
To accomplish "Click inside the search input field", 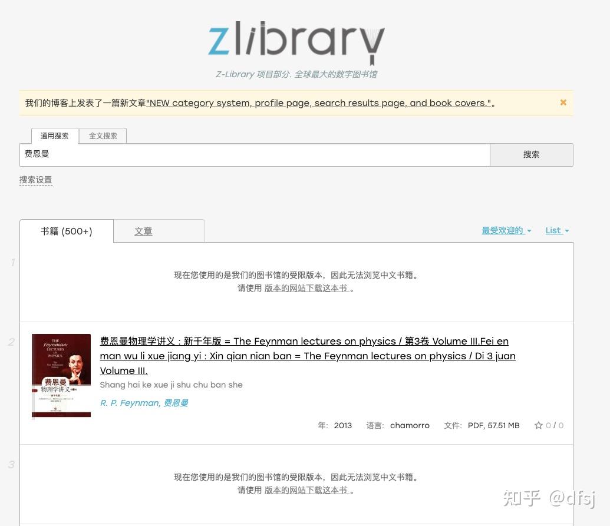I will pos(253,154).
